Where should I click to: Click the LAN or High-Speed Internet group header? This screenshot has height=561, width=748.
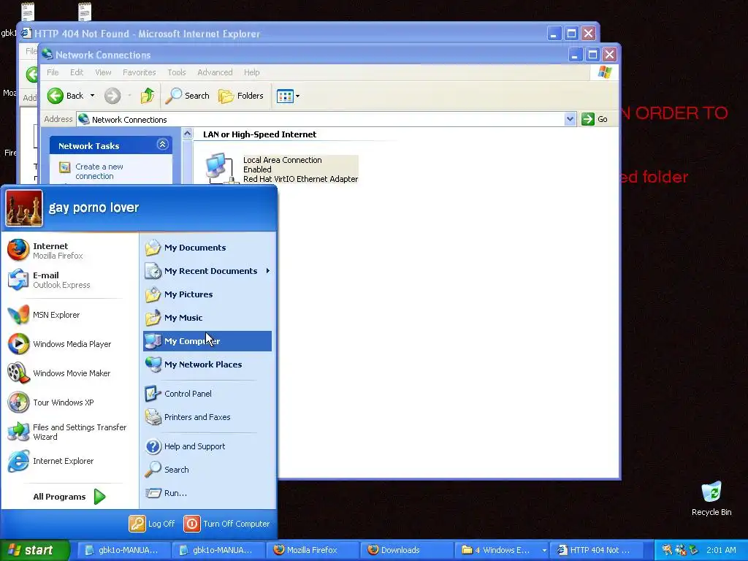(x=259, y=134)
